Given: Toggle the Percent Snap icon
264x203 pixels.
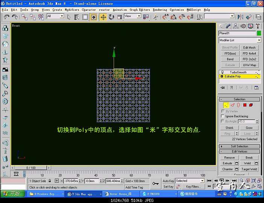Looking at the screenshot, I should click(x=182, y=17).
